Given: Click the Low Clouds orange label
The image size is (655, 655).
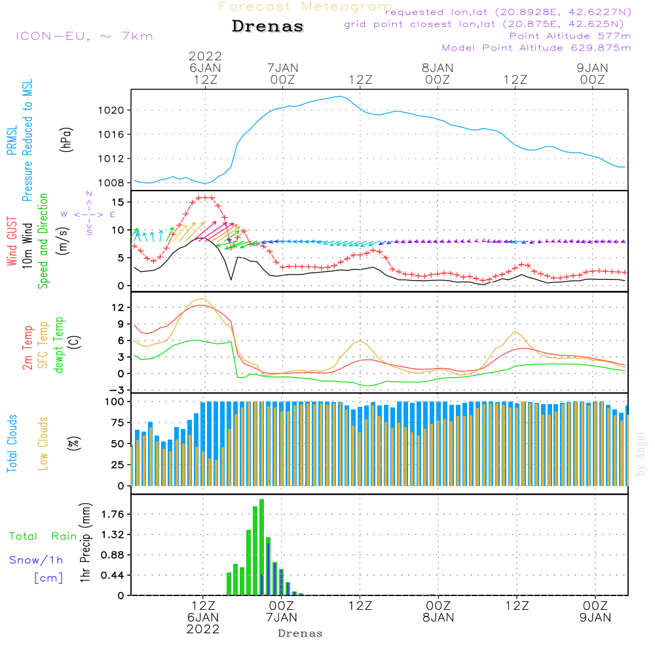Looking at the screenshot, I should 43,443.
